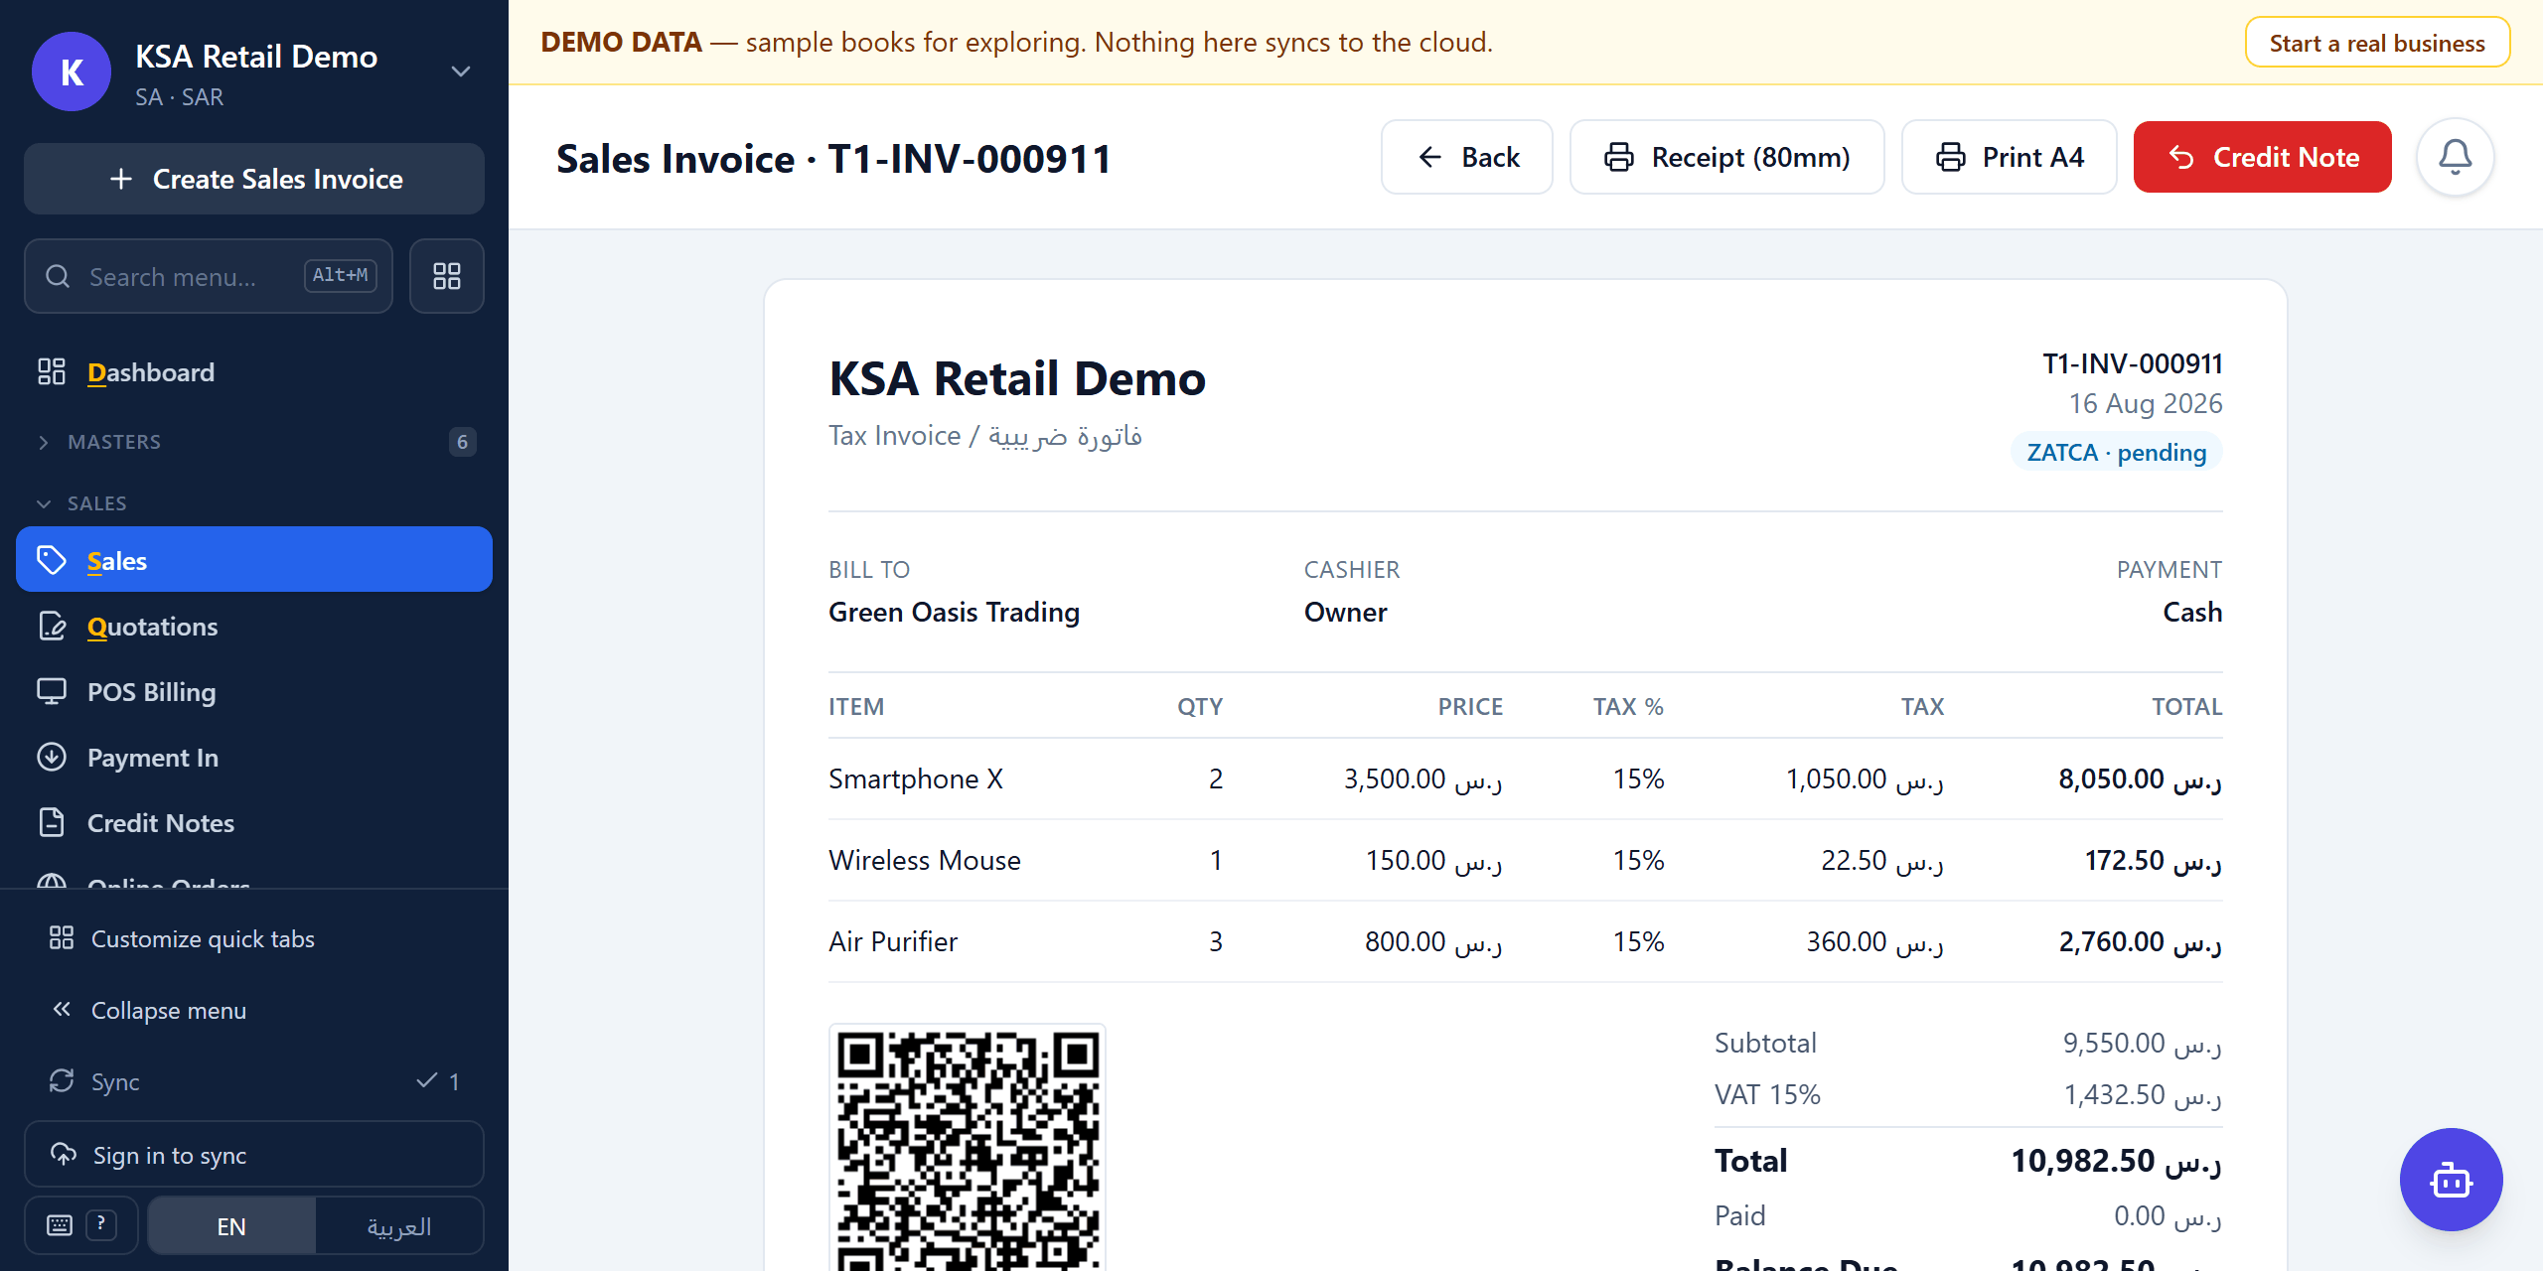Focus the Search menu field
This screenshot has height=1271, width=2543.
[x=209, y=276]
